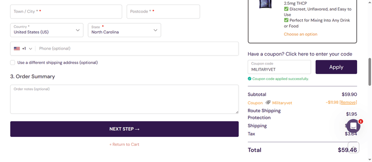The width and height of the screenshot is (372, 162).
Task: Click the page vertical scrollbar thumb
Action: [370, 72]
